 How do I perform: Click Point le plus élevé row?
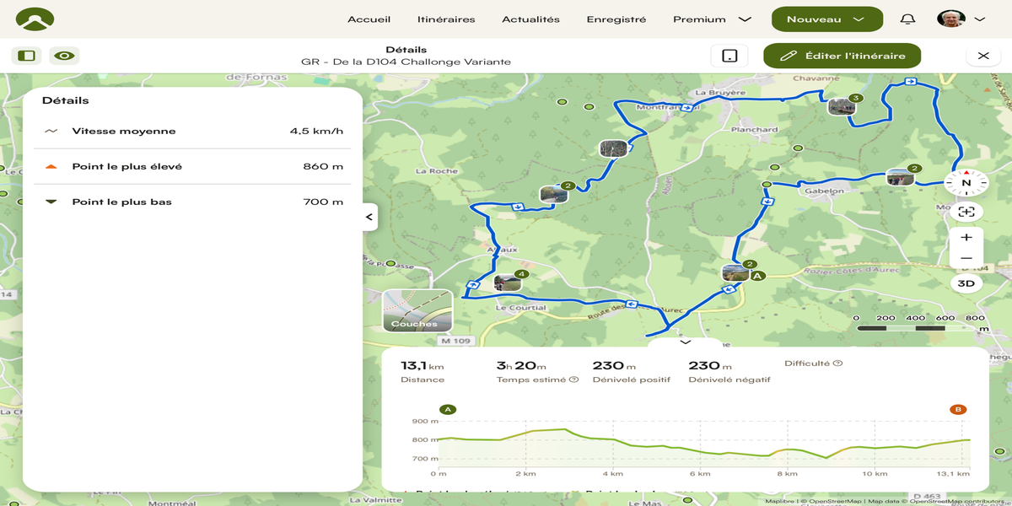coord(192,167)
